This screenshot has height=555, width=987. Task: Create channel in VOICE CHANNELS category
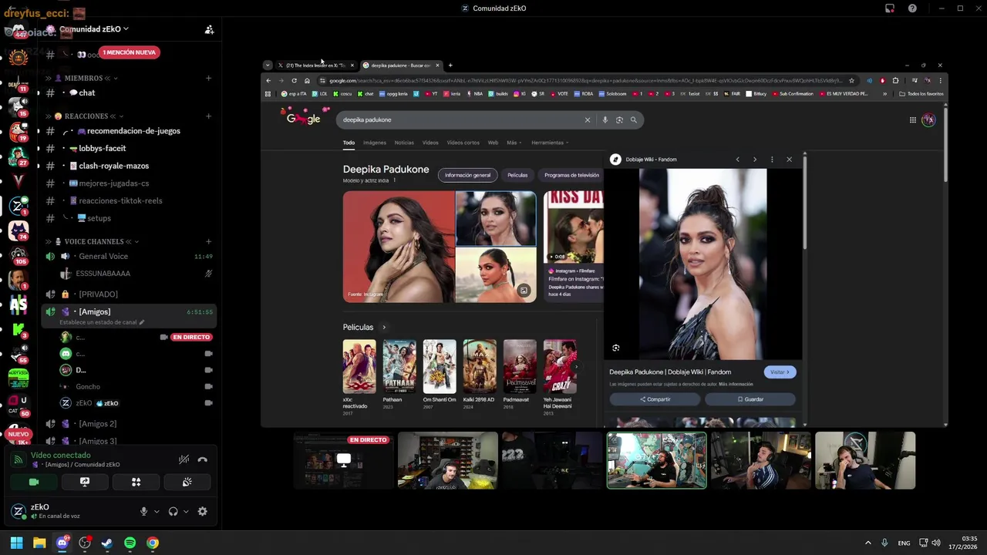(x=208, y=241)
